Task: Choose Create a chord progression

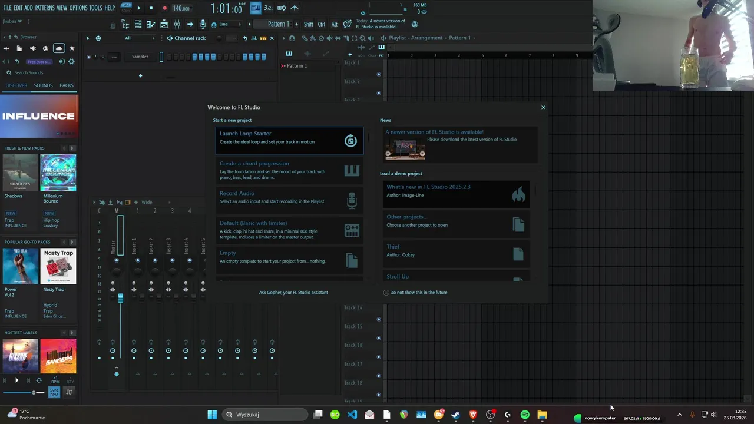Action: pyautogui.click(x=289, y=170)
